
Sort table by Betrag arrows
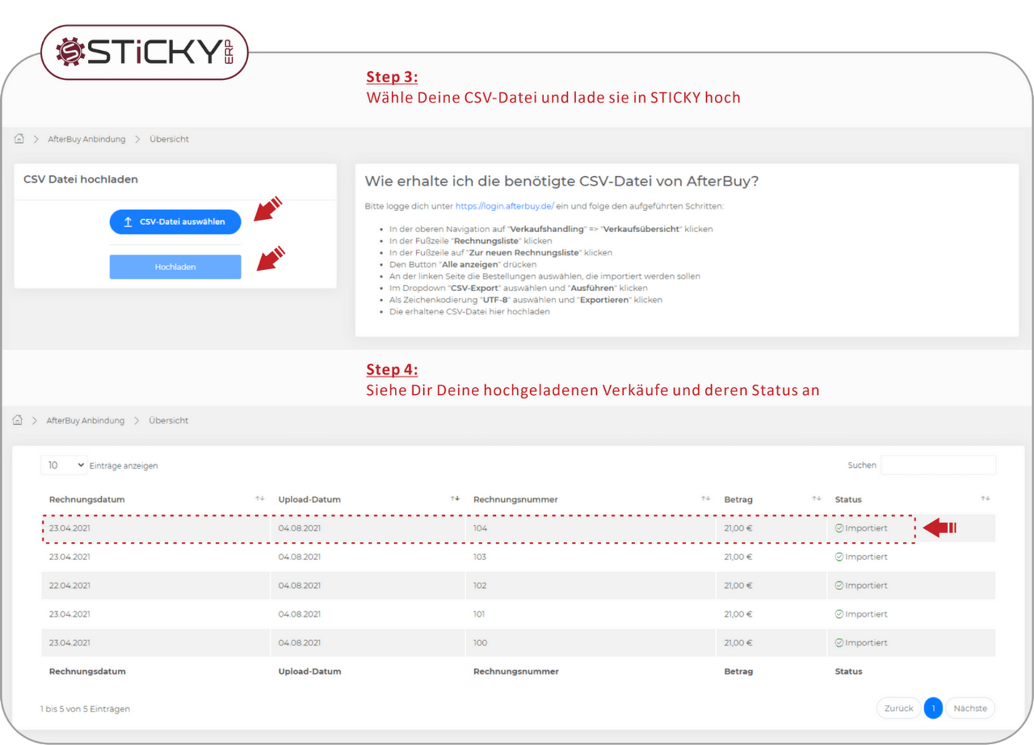point(816,499)
